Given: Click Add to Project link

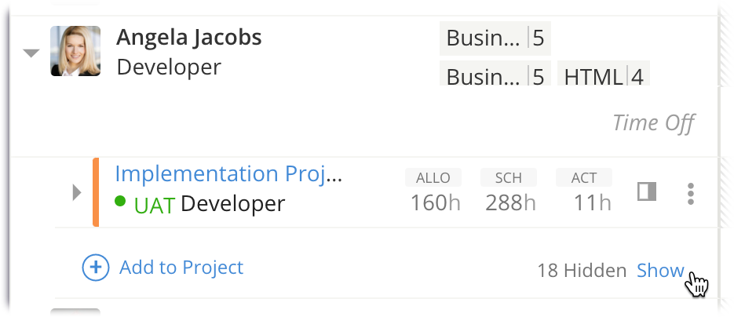Looking at the screenshot, I should 181,268.
